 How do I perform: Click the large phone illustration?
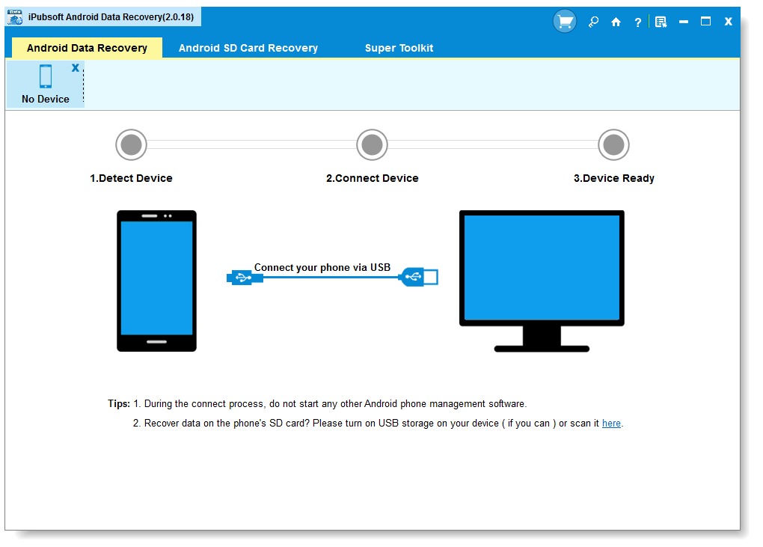[156, 281]
